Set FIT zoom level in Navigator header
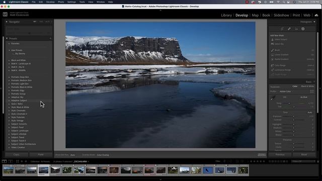322x181 pixels. pyautogui.click(x=35, y=22)
